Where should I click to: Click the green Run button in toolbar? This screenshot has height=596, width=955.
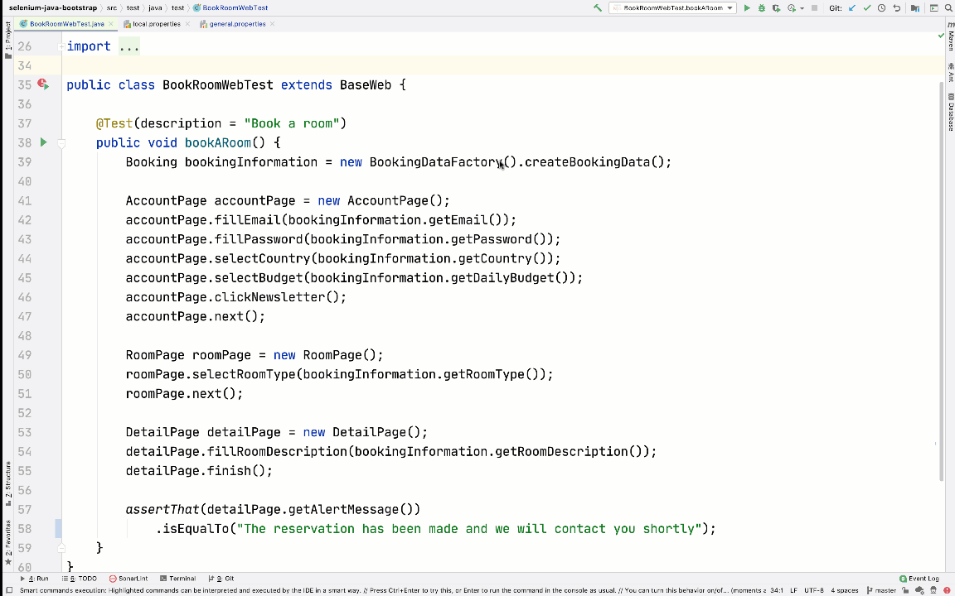[747, 8]
